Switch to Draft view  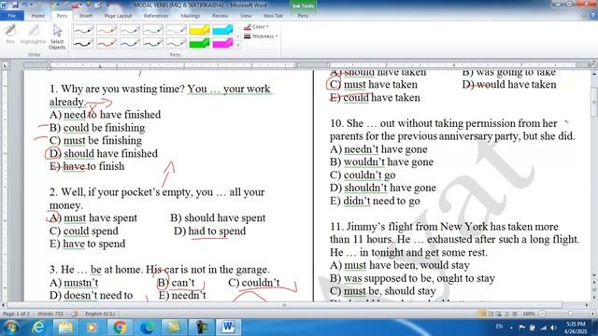515,314
